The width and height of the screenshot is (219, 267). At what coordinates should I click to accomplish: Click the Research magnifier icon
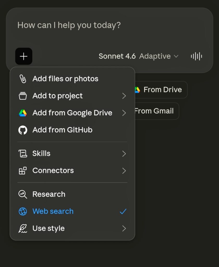click(23, 194)
